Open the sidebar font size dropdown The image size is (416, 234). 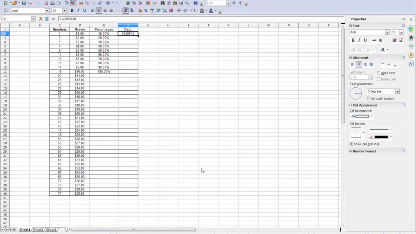tap(401, 32)
